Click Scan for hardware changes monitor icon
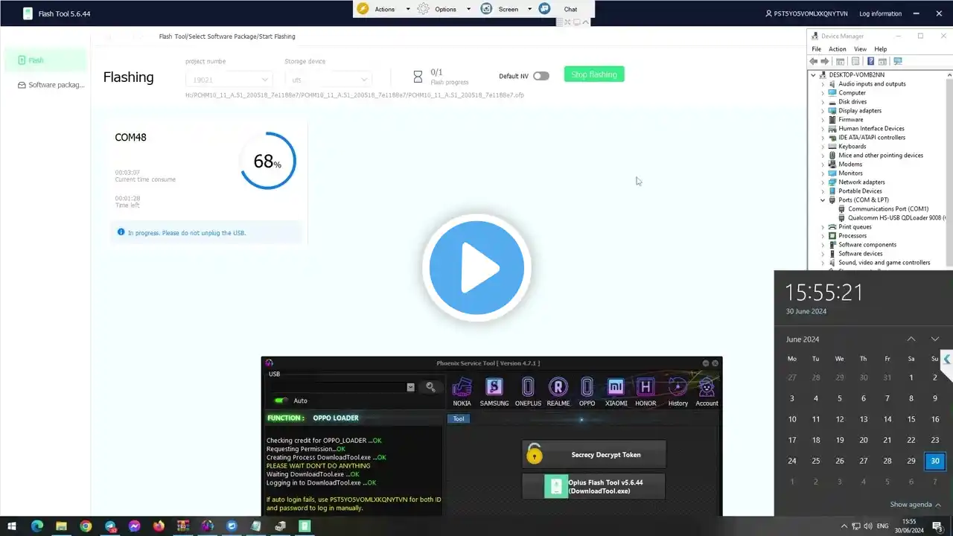The width and height of the screenshot is (953, 536). tap(897, 61)
